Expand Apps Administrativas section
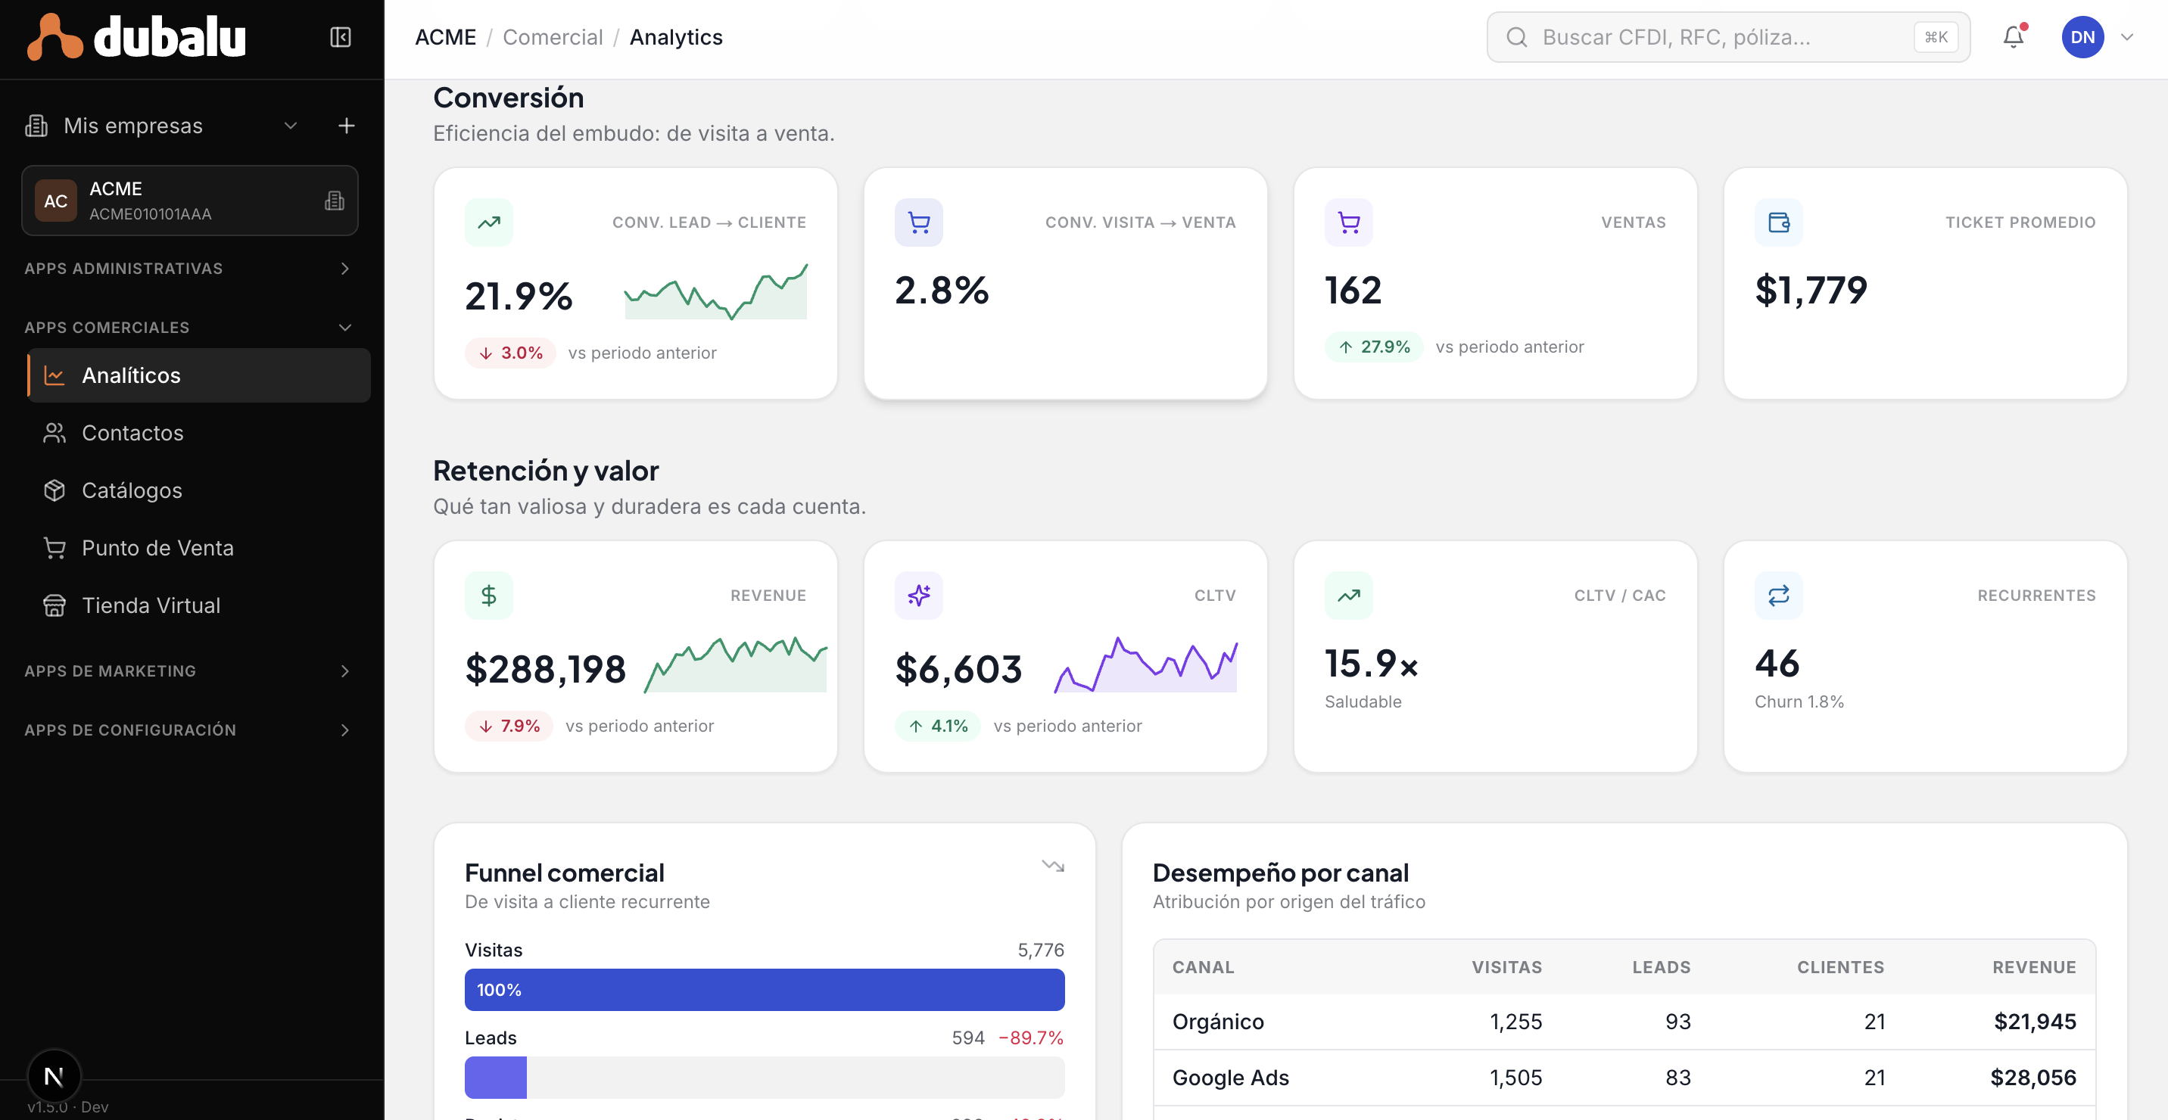The image size is (2168, 1120). (188, 269)
